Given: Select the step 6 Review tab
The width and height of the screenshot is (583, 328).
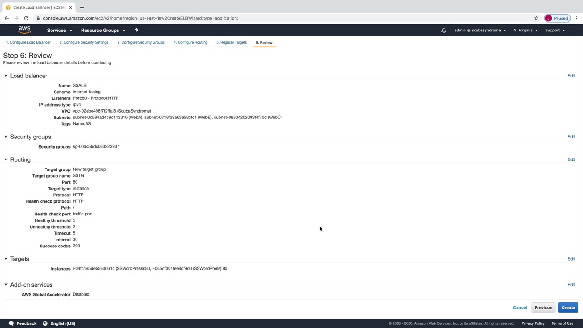Looking at the screenshot, I should pos(264,43).
